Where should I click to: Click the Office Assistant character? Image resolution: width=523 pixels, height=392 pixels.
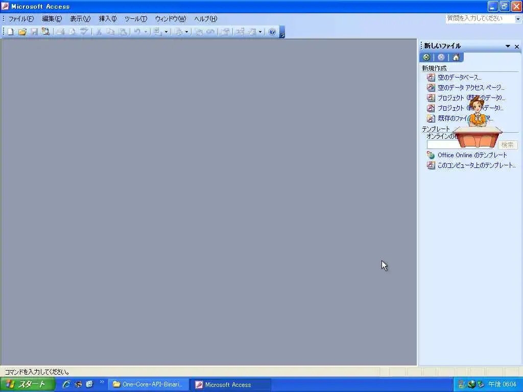[478, 122]
